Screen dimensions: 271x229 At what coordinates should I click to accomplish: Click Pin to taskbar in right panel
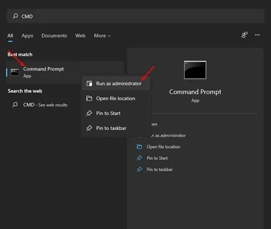(x=160, y=169)
